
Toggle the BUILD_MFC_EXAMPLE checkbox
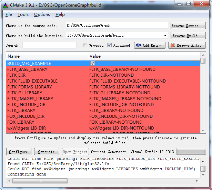(92, 64)
